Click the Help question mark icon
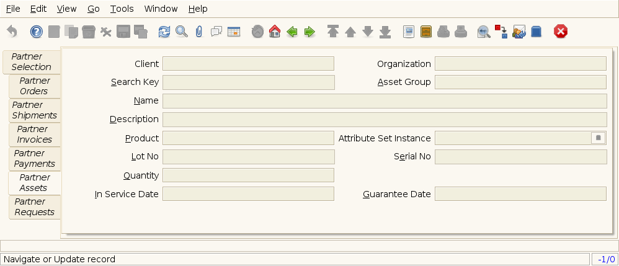 (x=37, y=32)
